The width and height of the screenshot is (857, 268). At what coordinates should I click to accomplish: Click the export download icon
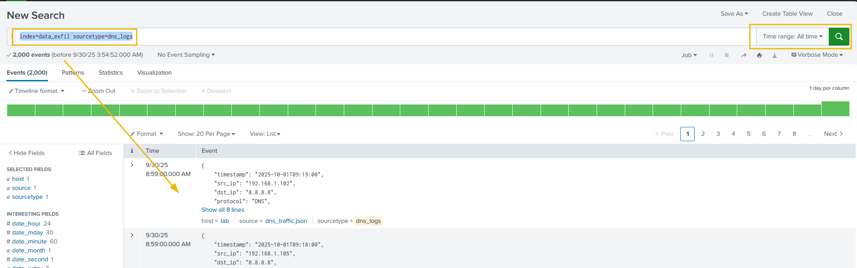tap(775, 55)
